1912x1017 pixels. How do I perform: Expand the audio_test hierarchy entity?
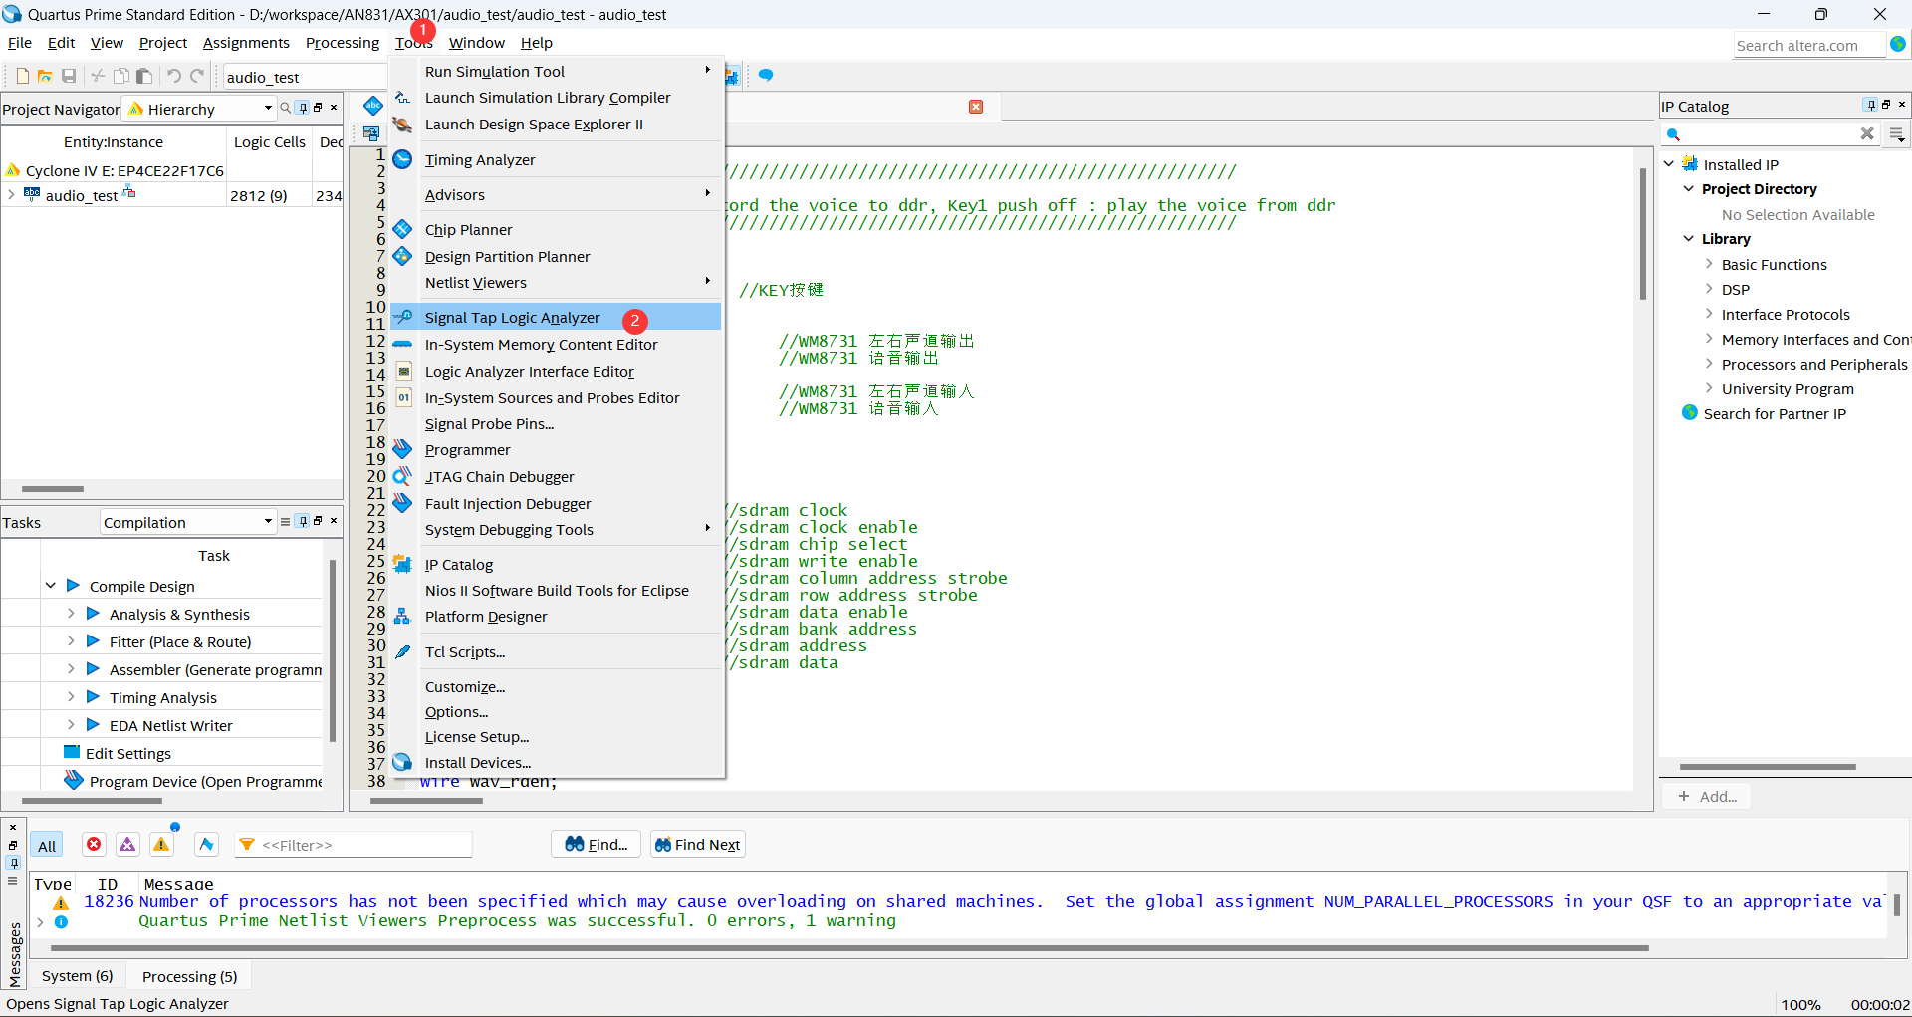(11, 195)
